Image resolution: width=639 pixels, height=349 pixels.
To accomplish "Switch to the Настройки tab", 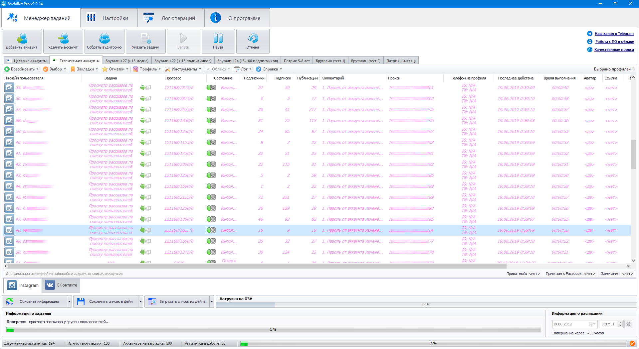I will (x=109, y=18).
